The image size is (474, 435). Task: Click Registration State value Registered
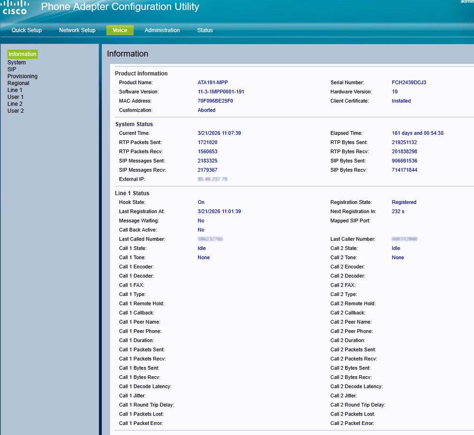pyautogui.click(x=404, y=202)
